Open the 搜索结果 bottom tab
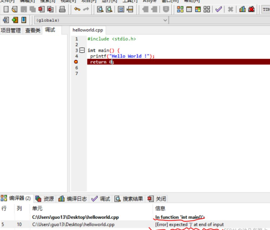270x230 pixels. pyautogui.click(x=129, y=199)
